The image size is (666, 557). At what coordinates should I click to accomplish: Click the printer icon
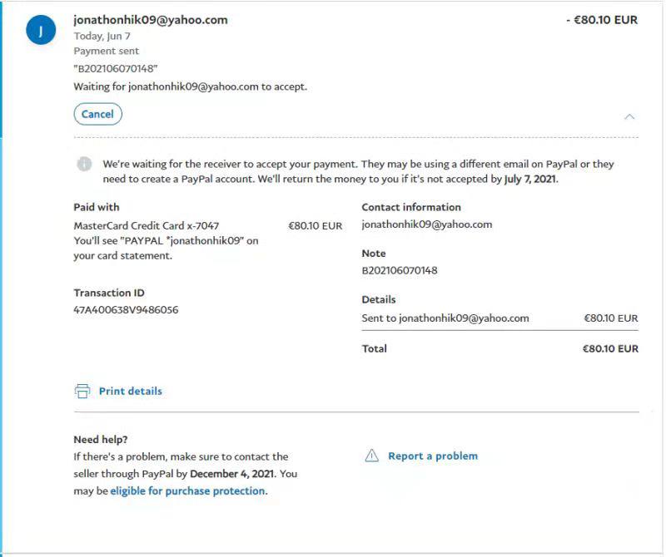tap(82, 391)
